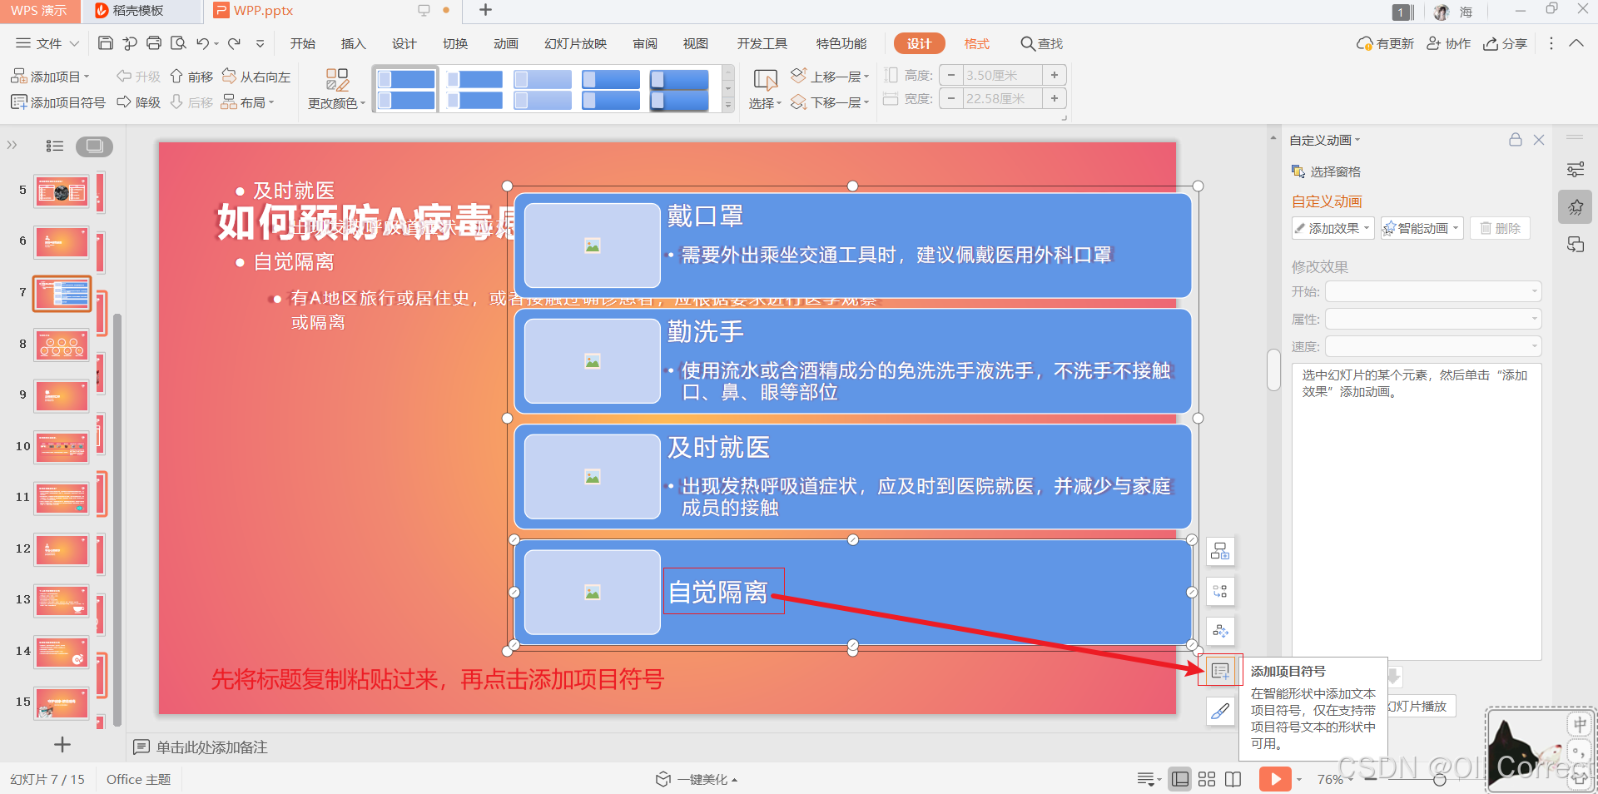The width and height of the screenshot is (1598, 794).
Task: Click add-shape floating icon beside SmartArt
Action: (1220, 551)
